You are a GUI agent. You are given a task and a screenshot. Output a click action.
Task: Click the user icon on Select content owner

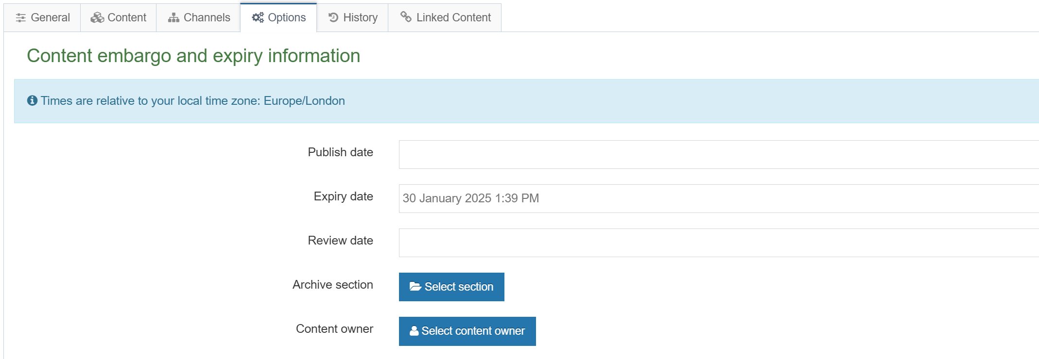[414, 331]
